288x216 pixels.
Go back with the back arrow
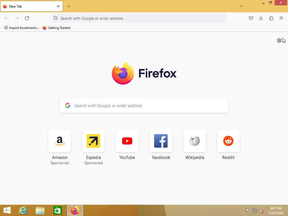tap(7, 18)
